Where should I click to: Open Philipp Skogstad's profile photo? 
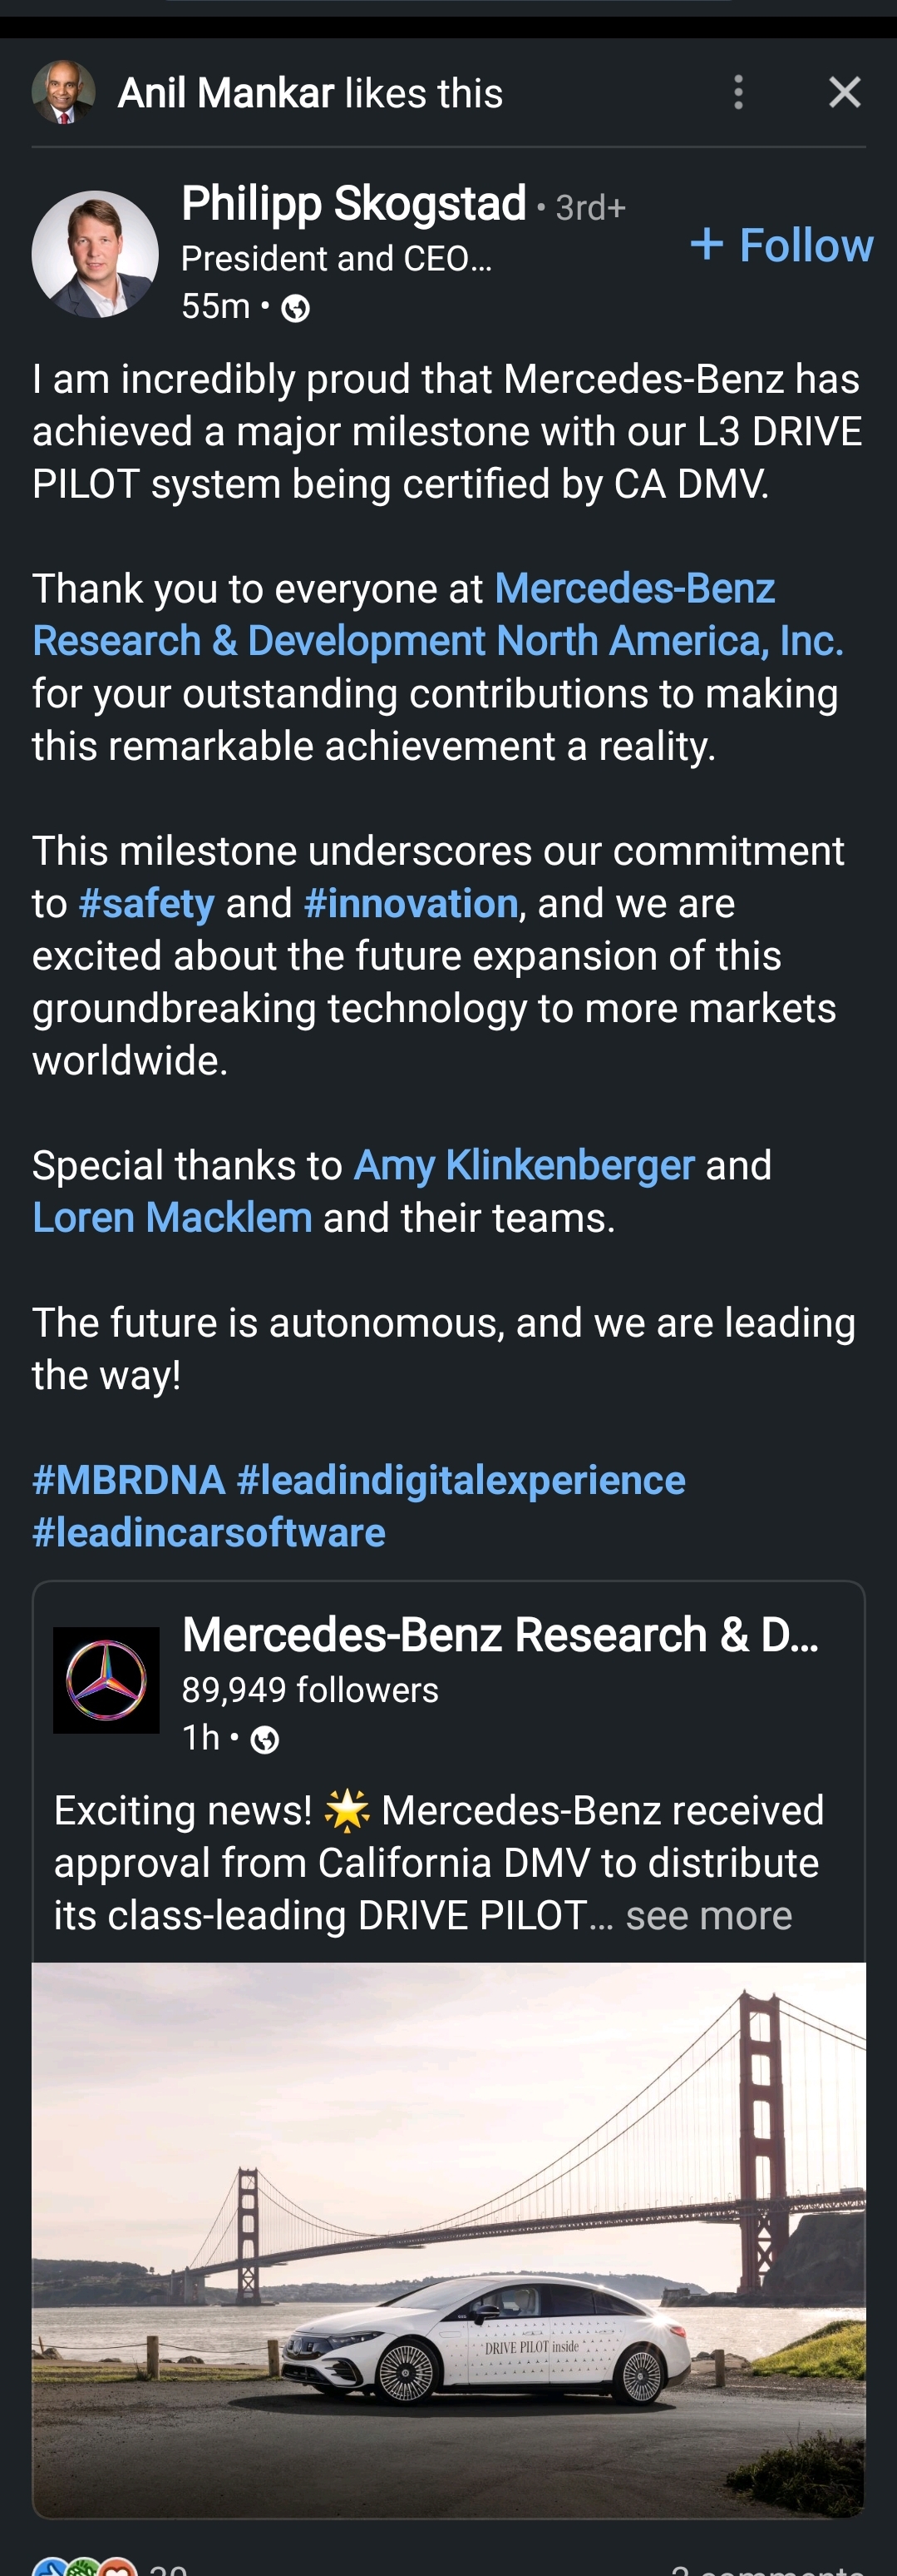95,254
